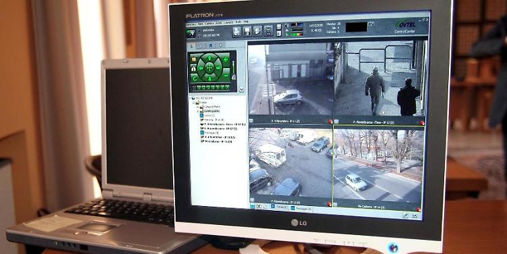The width and height of the screenshot is (507, 254).
Task: Click the speaker audio icon in the toolbar
Action: coord(287,26)
